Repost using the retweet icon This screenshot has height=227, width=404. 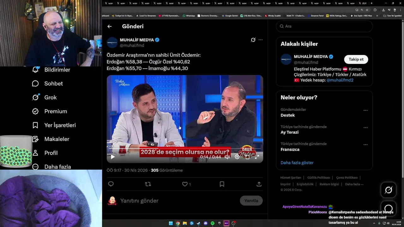(x=148, y=184)
